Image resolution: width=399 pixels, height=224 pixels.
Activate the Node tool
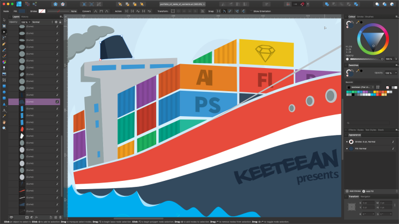[x=4, y=32]
